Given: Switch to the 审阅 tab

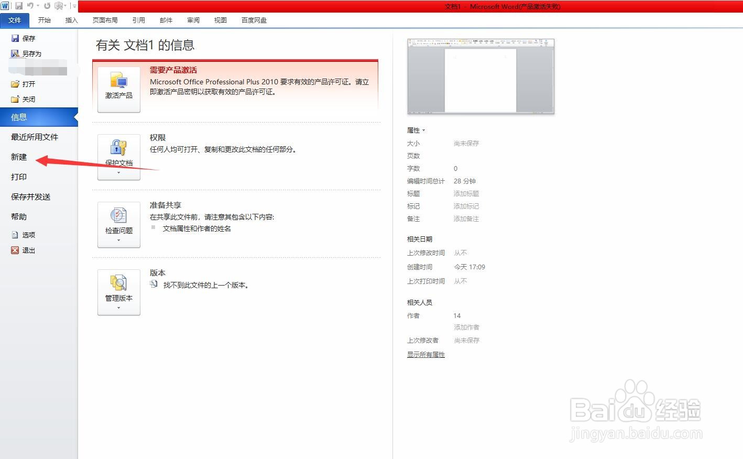Looking at the screenshot, I should [193, 20].
